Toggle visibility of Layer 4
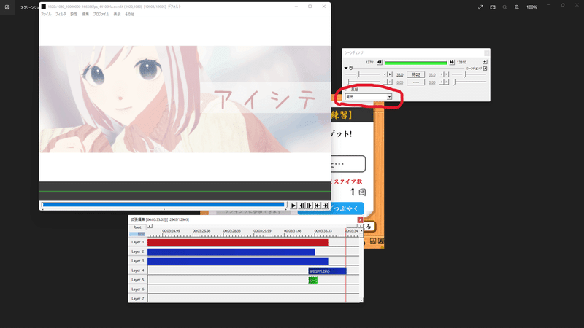Viewport: 584px width, 328px height. (x=138, y=270)
